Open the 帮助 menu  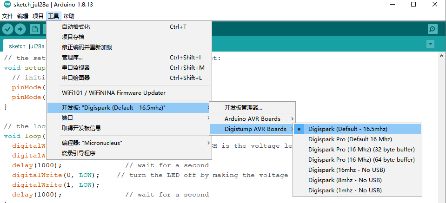click(69, 16)
